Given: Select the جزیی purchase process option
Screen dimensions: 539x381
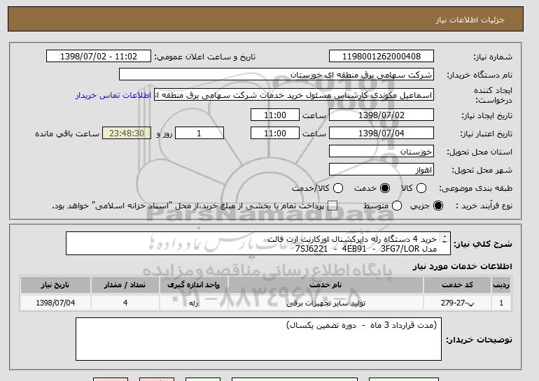Looking at the screenshot, I should pos(438,206).
